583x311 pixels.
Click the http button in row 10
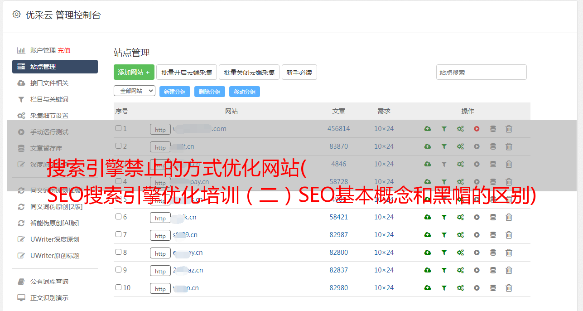[160, 288]
